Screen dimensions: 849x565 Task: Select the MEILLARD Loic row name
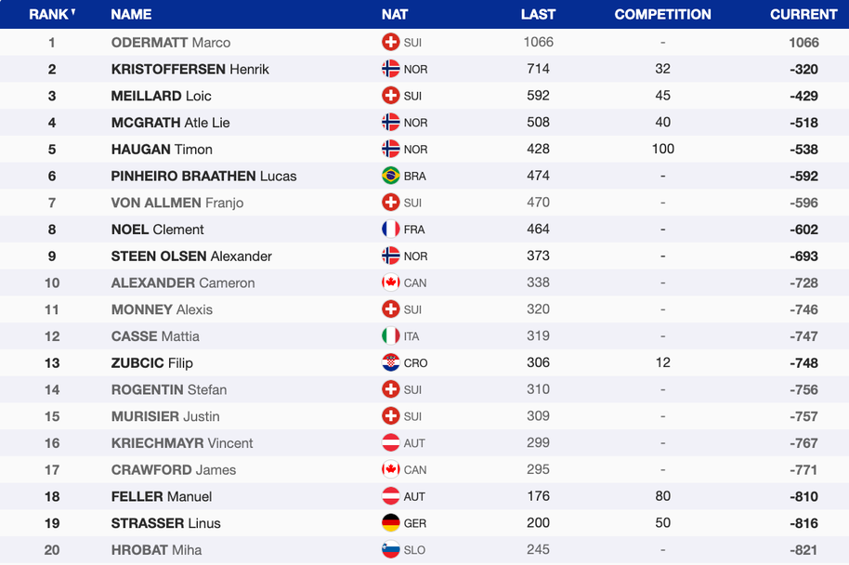point(162,96)
